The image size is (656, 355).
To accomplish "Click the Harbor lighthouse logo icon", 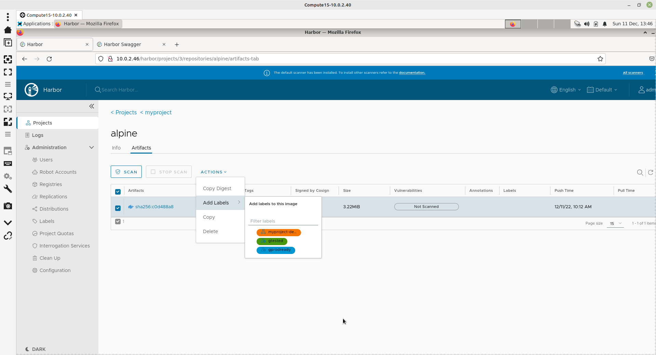I will tap(31, 90).
